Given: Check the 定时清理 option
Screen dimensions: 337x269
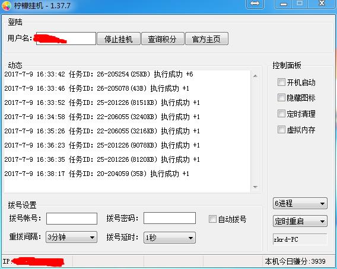Looking at the screenshot, I should click(281, 113).
